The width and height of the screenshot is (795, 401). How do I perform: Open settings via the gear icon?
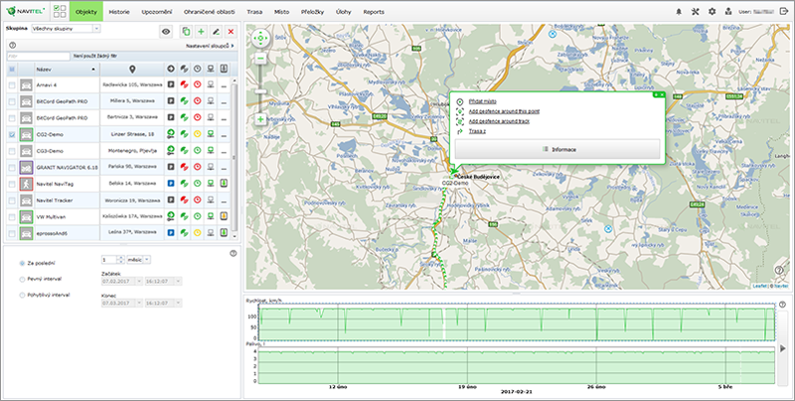[712, 11]
